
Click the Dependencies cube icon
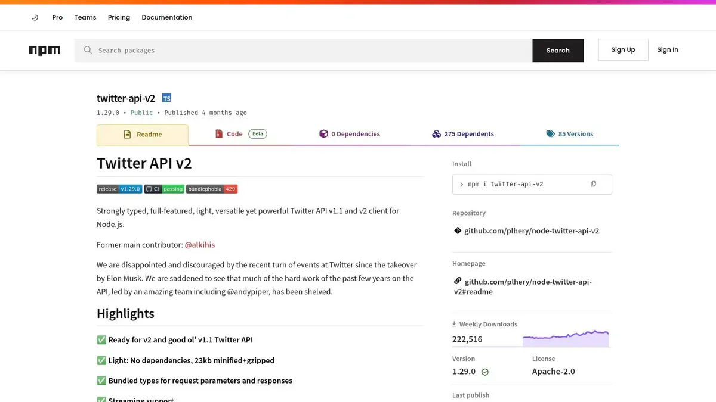[323, 134]
